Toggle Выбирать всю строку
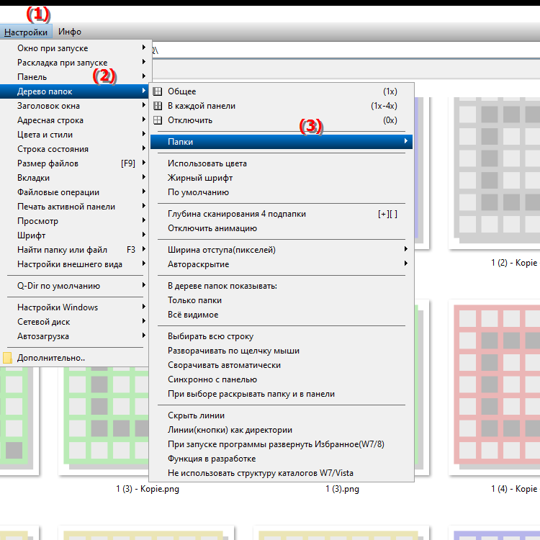This screenshot has height=540, width=540. point(282,336)
